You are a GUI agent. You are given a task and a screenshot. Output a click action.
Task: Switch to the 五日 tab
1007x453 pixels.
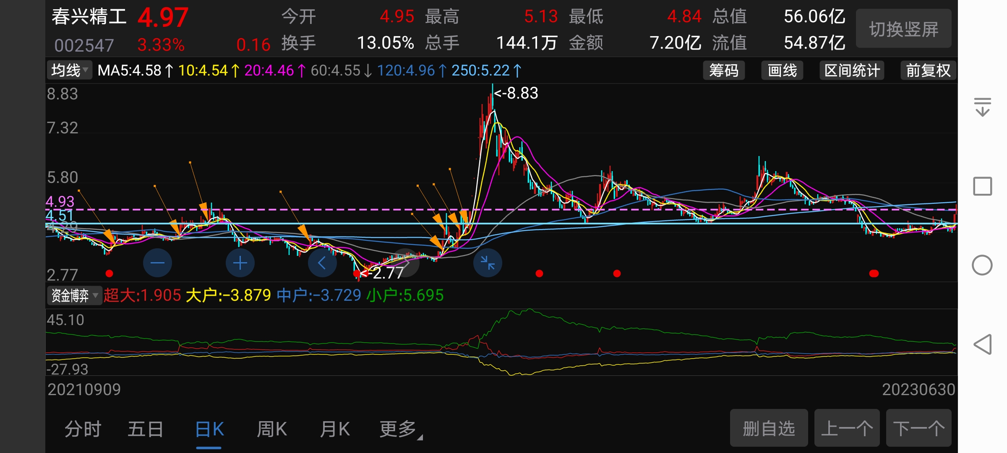tap(146, 430)
